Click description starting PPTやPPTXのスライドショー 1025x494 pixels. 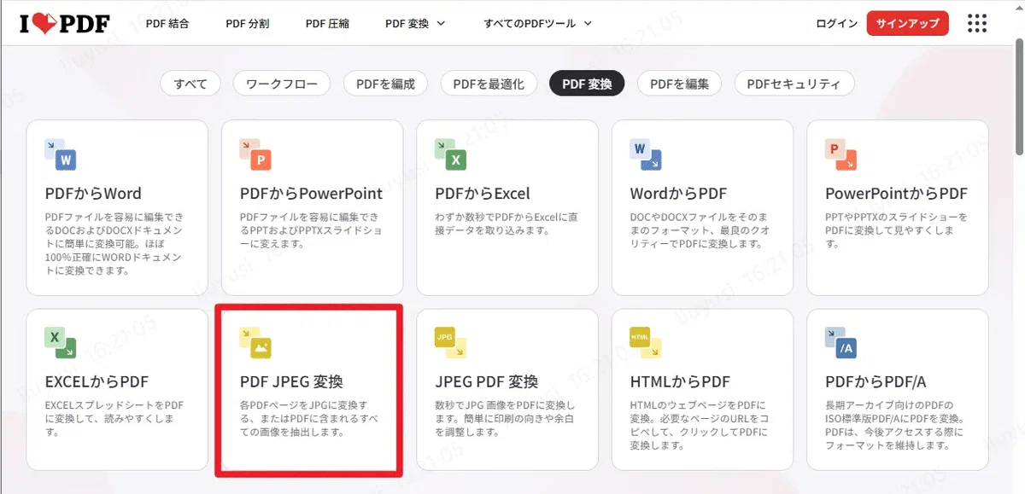coord(896,230)
